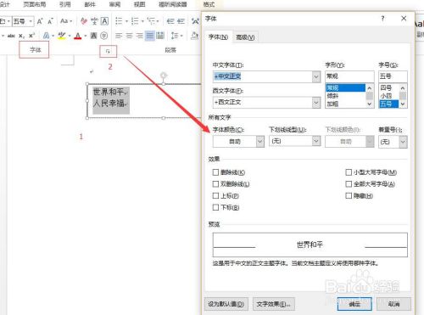Enable the 下标(B) subscript checkbox

tap(215, 207)
